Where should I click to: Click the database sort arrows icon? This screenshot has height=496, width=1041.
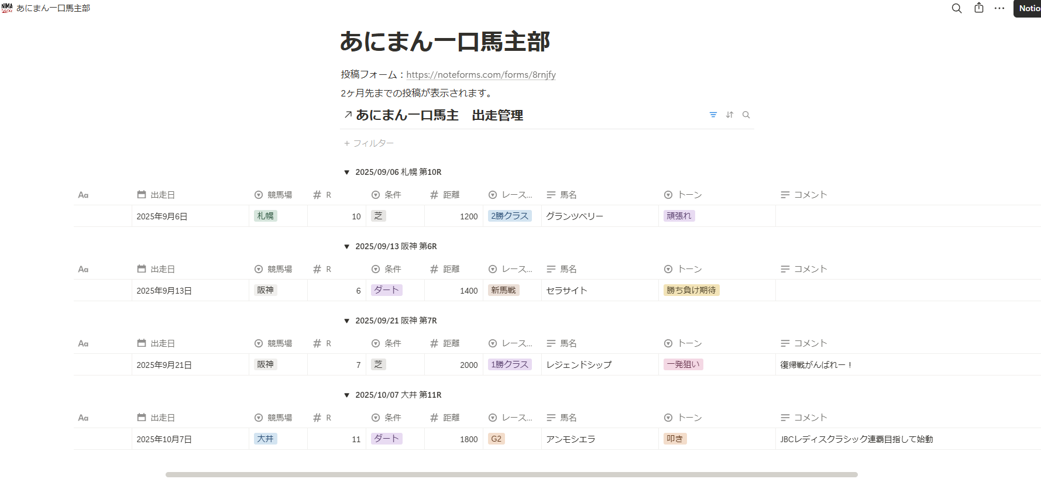click(730, 115)
